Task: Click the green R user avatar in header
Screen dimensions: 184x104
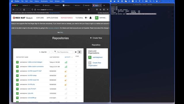Action: point(97,18)
